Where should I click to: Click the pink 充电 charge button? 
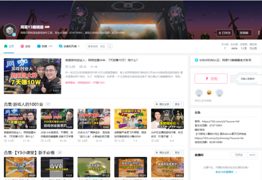click(211, 79)
